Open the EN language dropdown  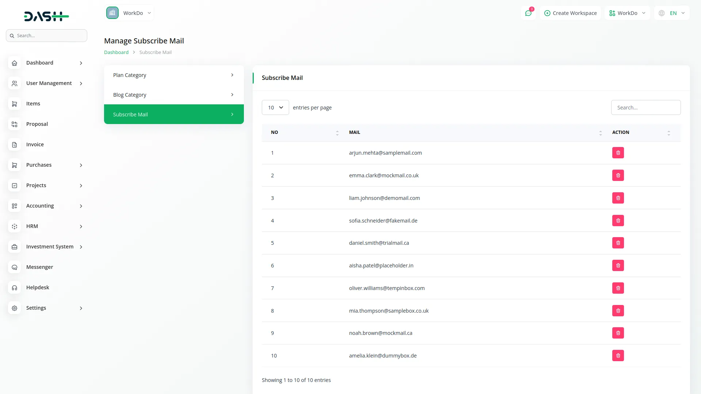click(672, 13)
